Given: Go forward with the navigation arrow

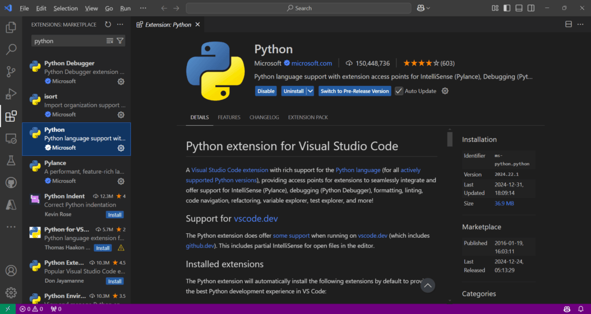Looking at the screenshot, I should point(177,8).
